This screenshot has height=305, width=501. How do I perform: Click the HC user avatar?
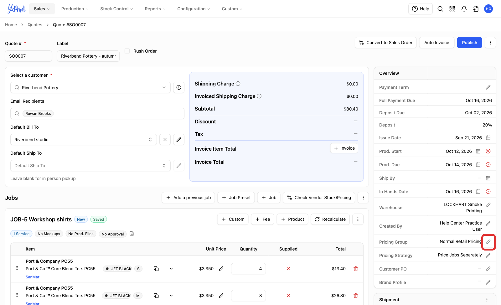click(488, 9)
